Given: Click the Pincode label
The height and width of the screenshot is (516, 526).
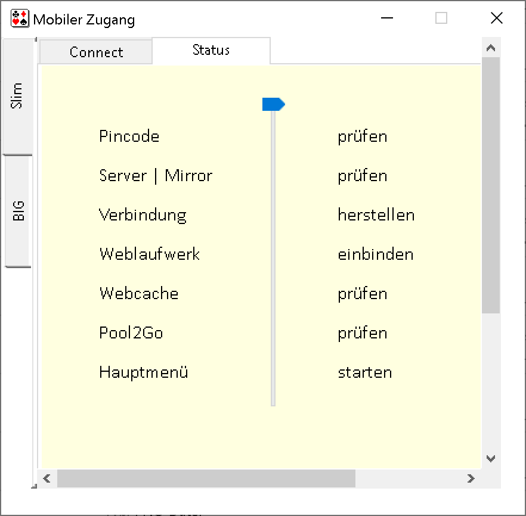Looking at the screenshot, I should [x=129, y=136].
